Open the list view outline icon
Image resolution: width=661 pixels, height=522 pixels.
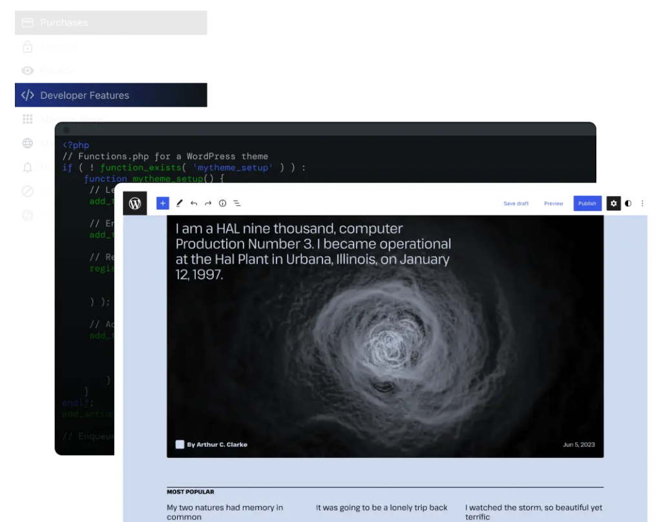tap(237, 203)
